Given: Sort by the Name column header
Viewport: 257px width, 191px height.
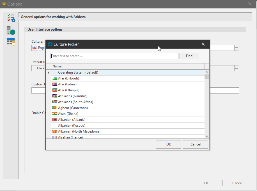Looking at the screenshot, I should (x=128, y=66).
